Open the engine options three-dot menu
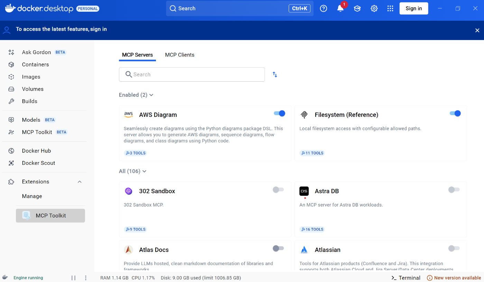This screenshot has width=484, height=282. 86,278
